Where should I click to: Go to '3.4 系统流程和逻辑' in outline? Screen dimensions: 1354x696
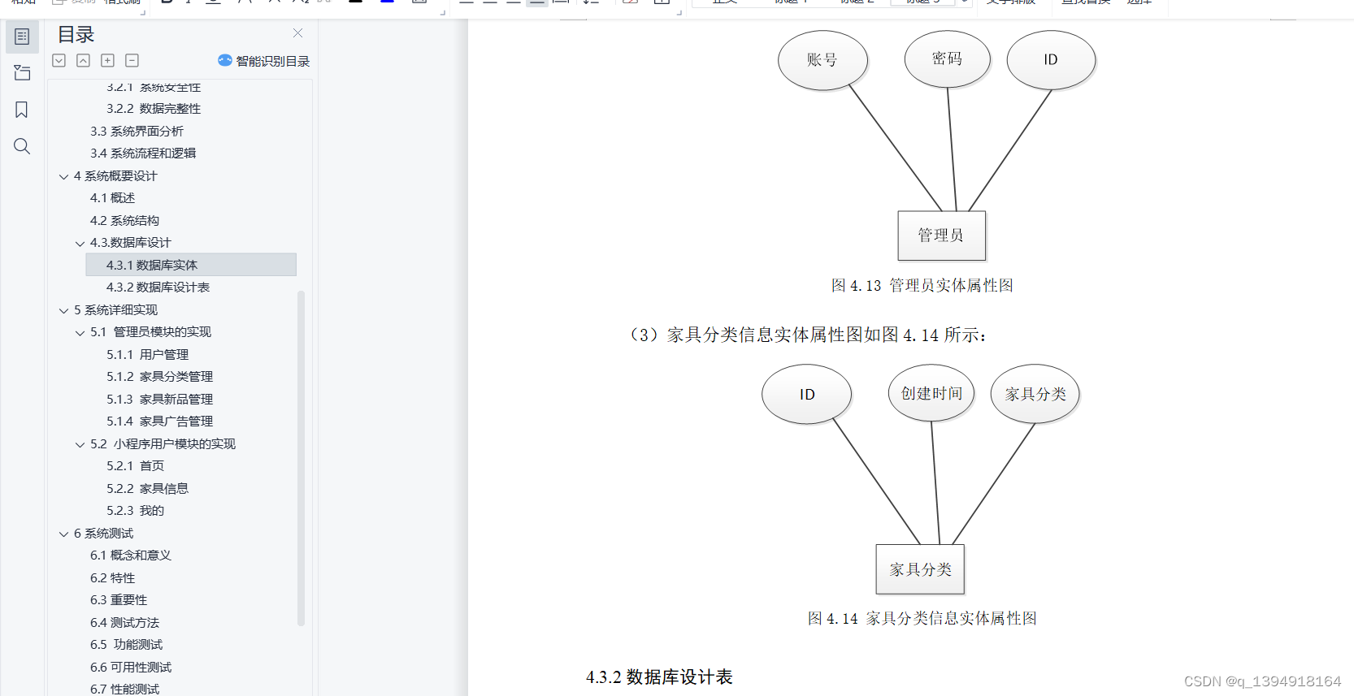(143, 153)
